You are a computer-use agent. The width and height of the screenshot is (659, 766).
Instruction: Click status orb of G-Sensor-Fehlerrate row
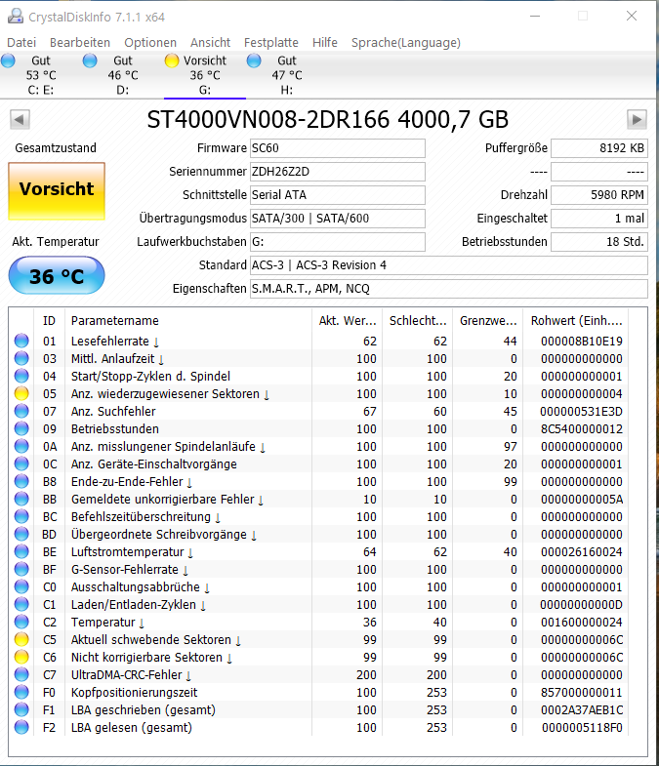(x=21, y=569)
